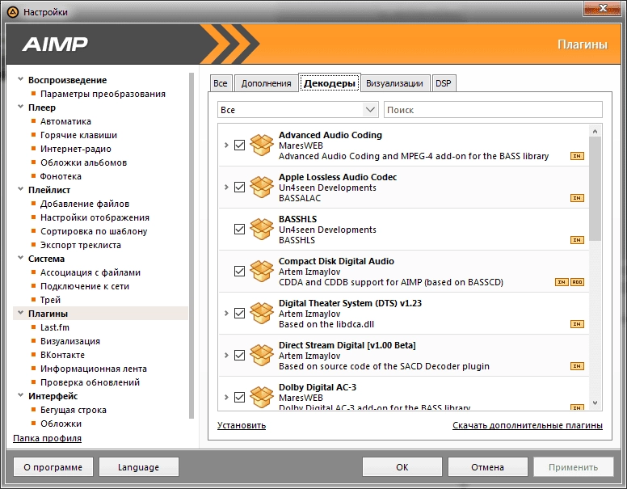Expand Direct Stream Digital plugin details

(226, 355)
